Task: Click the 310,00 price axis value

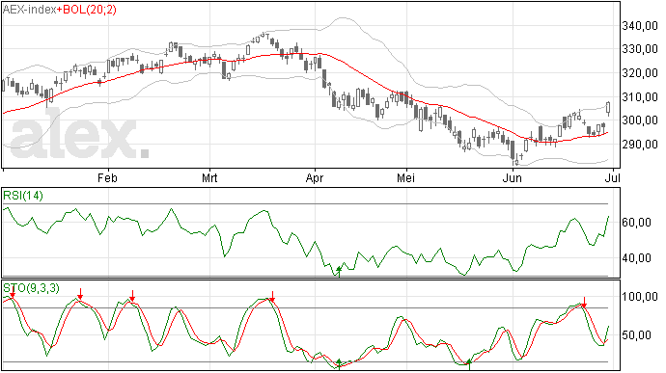Action: [x=640, y=97]
